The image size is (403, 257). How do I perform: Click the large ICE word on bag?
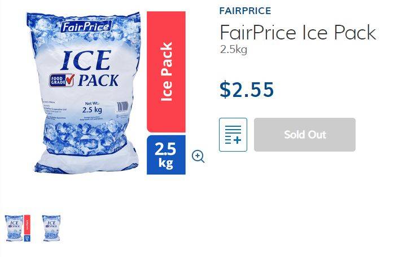[x=86, y=60]
